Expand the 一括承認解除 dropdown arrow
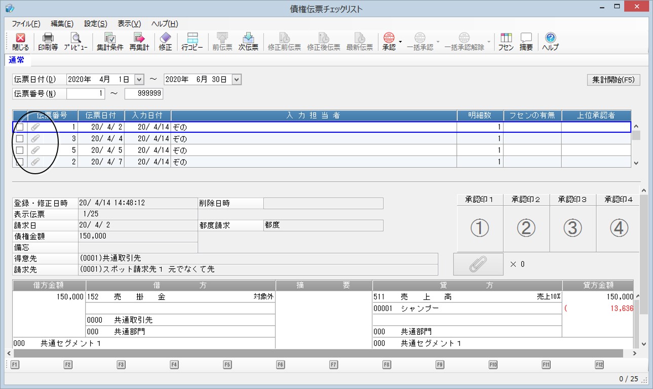Viewport: 653px width, 389px height. point(489,42)
